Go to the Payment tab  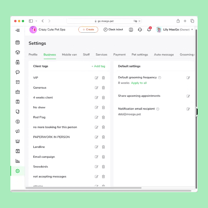(x=119, y=55)
